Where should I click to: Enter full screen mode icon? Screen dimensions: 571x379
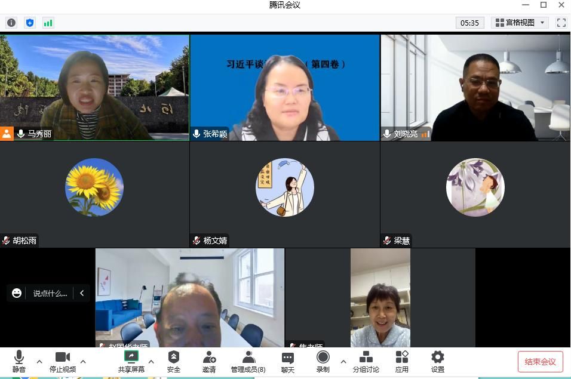561,23
